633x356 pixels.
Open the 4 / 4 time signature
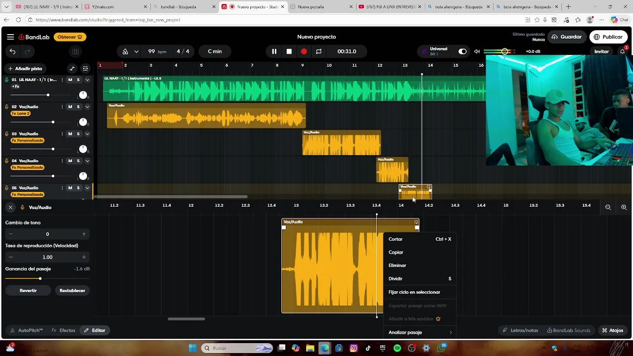click(183, 51)
